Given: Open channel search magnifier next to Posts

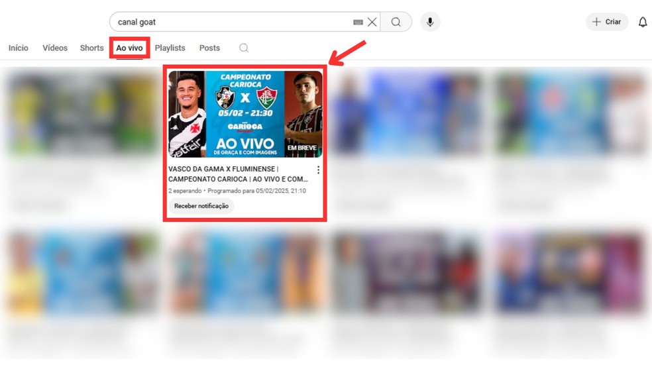Looking at the screenshot, I should pyautogui.click(x=244, y=48).
